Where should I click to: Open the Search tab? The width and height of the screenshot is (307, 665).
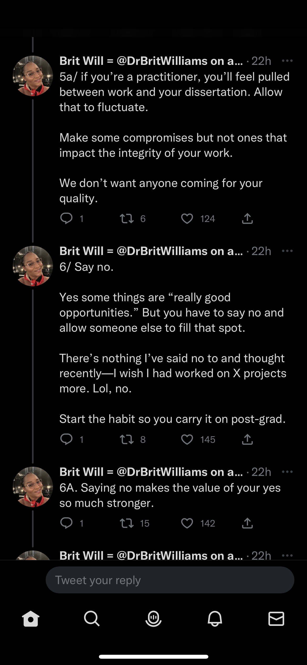pos(92,619)
